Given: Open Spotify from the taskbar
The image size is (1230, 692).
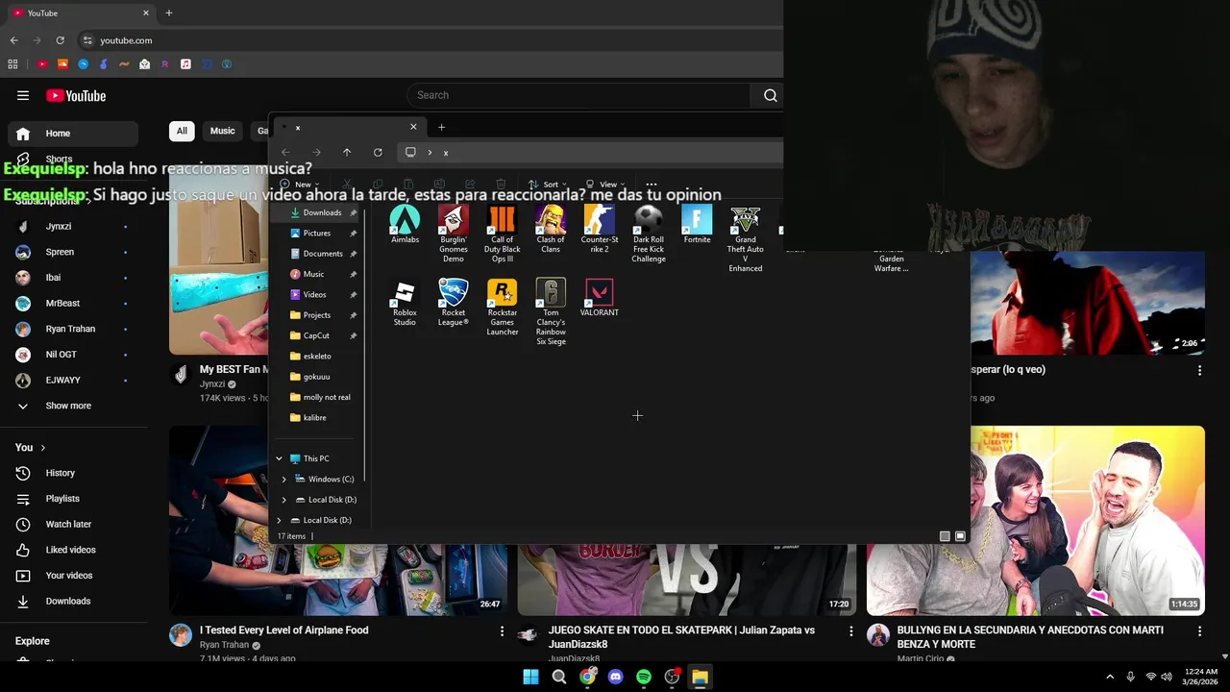Looking at the screenshot, I should click(x=644, y=677).
